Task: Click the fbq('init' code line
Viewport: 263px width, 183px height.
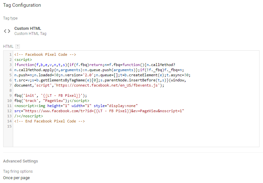Action: tap(51, 96)
